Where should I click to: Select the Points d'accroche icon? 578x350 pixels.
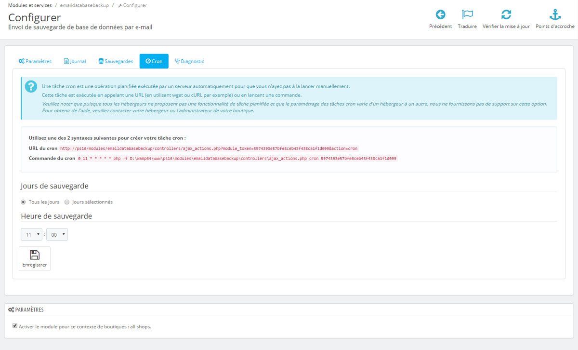point(555,15)
